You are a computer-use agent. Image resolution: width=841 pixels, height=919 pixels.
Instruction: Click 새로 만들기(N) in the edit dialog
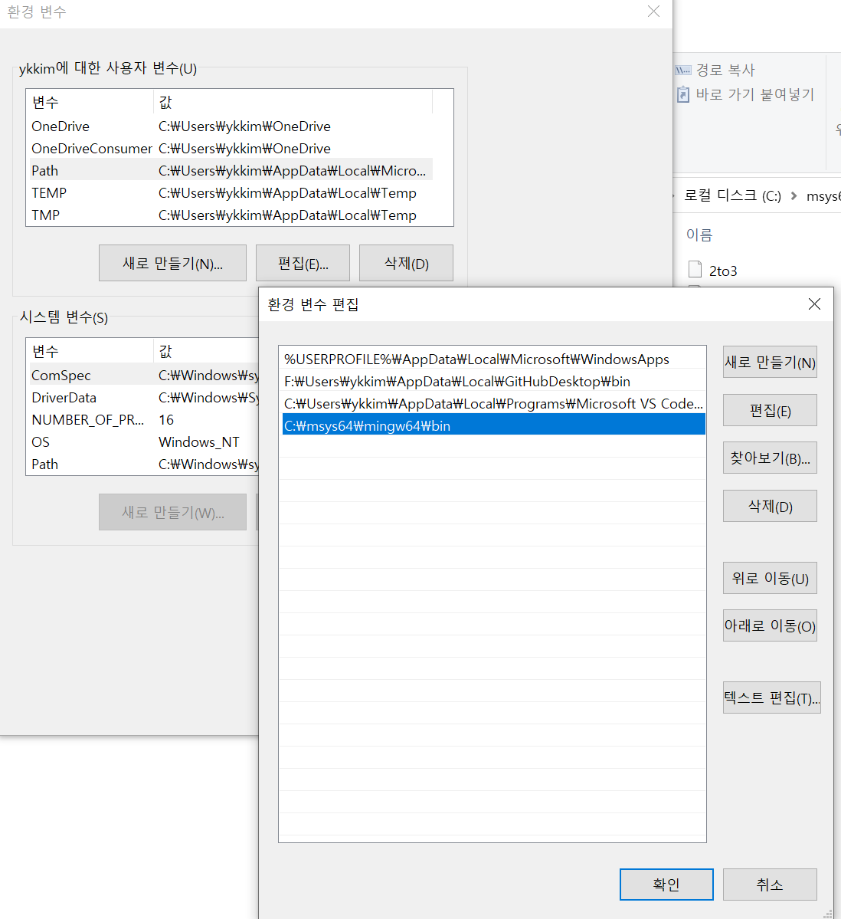click(x=770, y=363)
